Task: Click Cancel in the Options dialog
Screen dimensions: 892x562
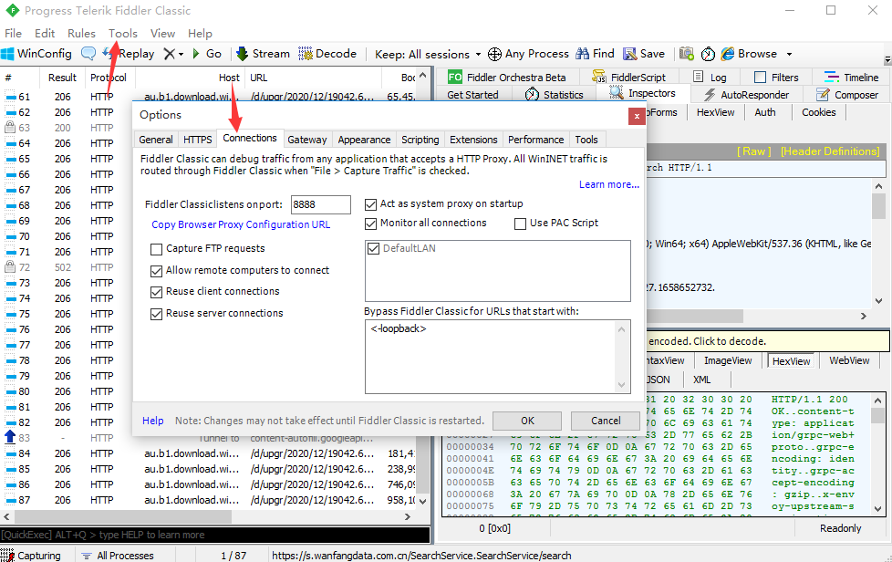Action: coord(606,421)
